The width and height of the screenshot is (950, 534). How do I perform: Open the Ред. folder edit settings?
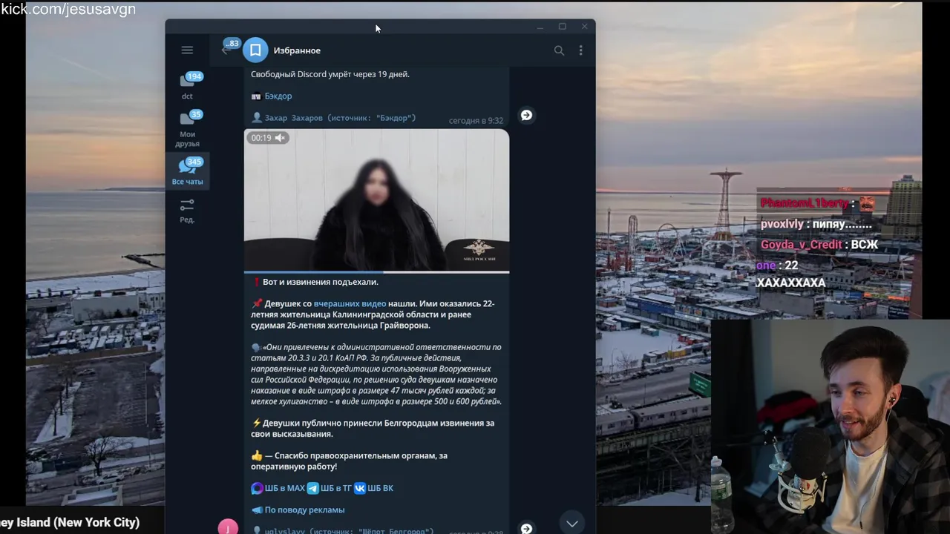tap(187, 211)
